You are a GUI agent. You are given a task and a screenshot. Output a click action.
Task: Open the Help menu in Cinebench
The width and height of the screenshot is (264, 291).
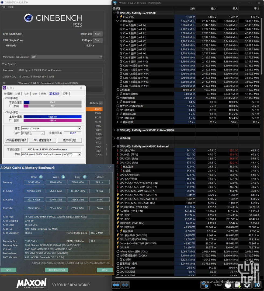point(11,7)
